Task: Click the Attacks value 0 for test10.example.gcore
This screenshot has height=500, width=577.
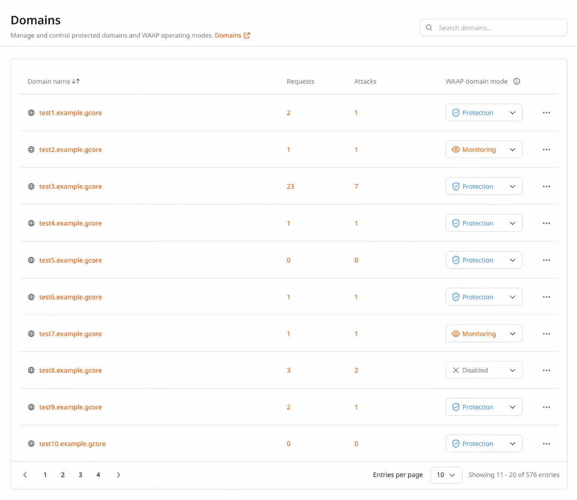Action: coord(356,443)
